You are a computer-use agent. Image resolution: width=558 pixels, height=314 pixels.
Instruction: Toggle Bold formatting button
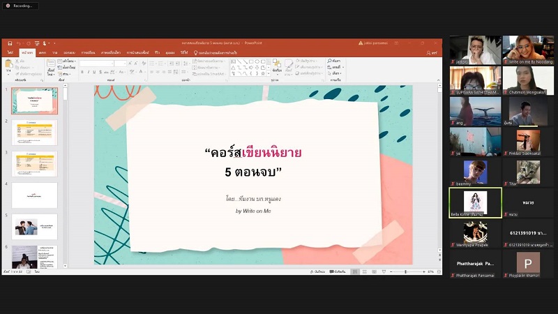click(x=82, y=72)
